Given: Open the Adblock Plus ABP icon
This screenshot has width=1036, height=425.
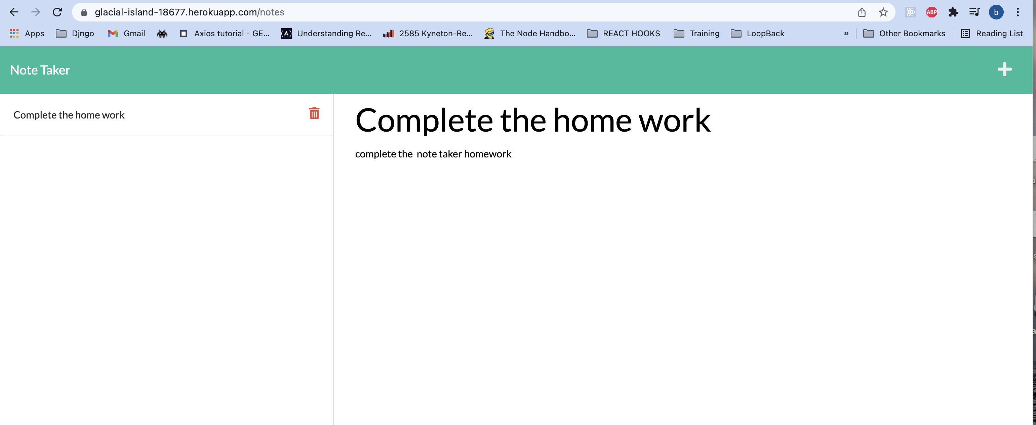Looking at the screenshot, I should point(932,12).
